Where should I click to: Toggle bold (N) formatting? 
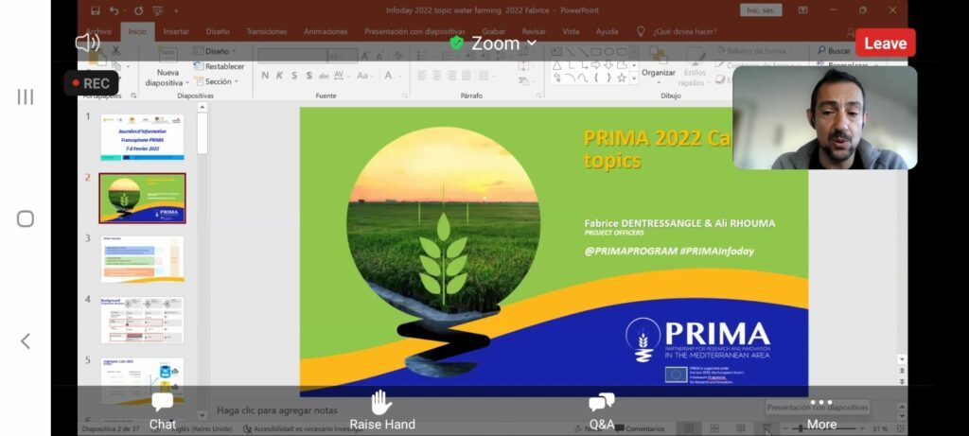[x=265, y=76]
